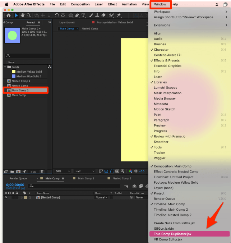Click the current timecode 0;00;00;00
Image resolution: width=231 pixels, height=243 pixels.
tap(15, 185)
